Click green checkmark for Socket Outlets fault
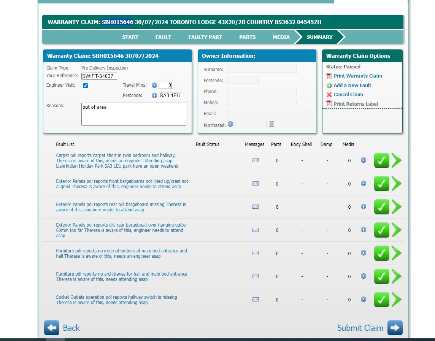The image size is (435, 341). (381, 300)
